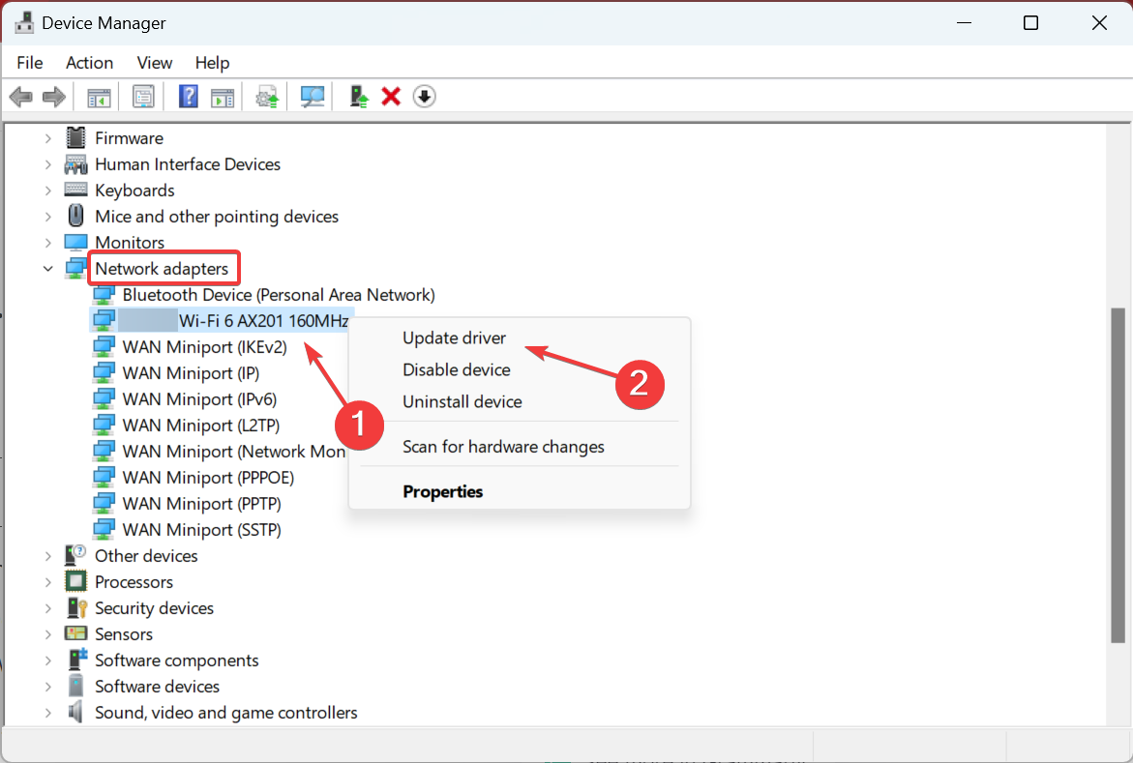
Task: Click Properties in the context menu
Action: point(442,491)
